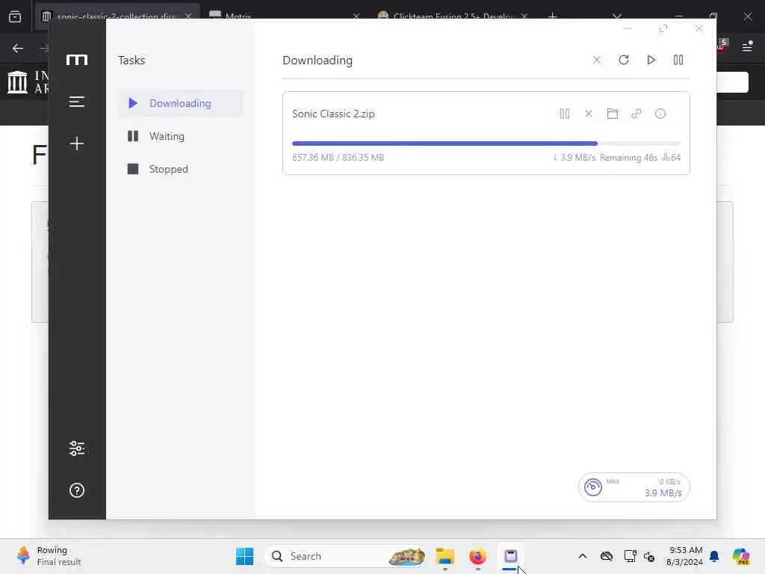This screenshot has width=765, height=574.
Task: Open the help question mark icon
Action: click(x=77, y=490)
